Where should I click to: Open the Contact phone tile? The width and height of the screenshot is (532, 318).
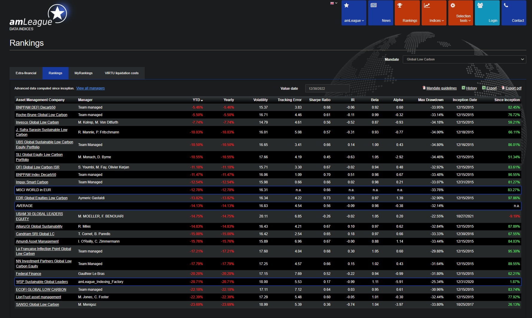(514, 13)
